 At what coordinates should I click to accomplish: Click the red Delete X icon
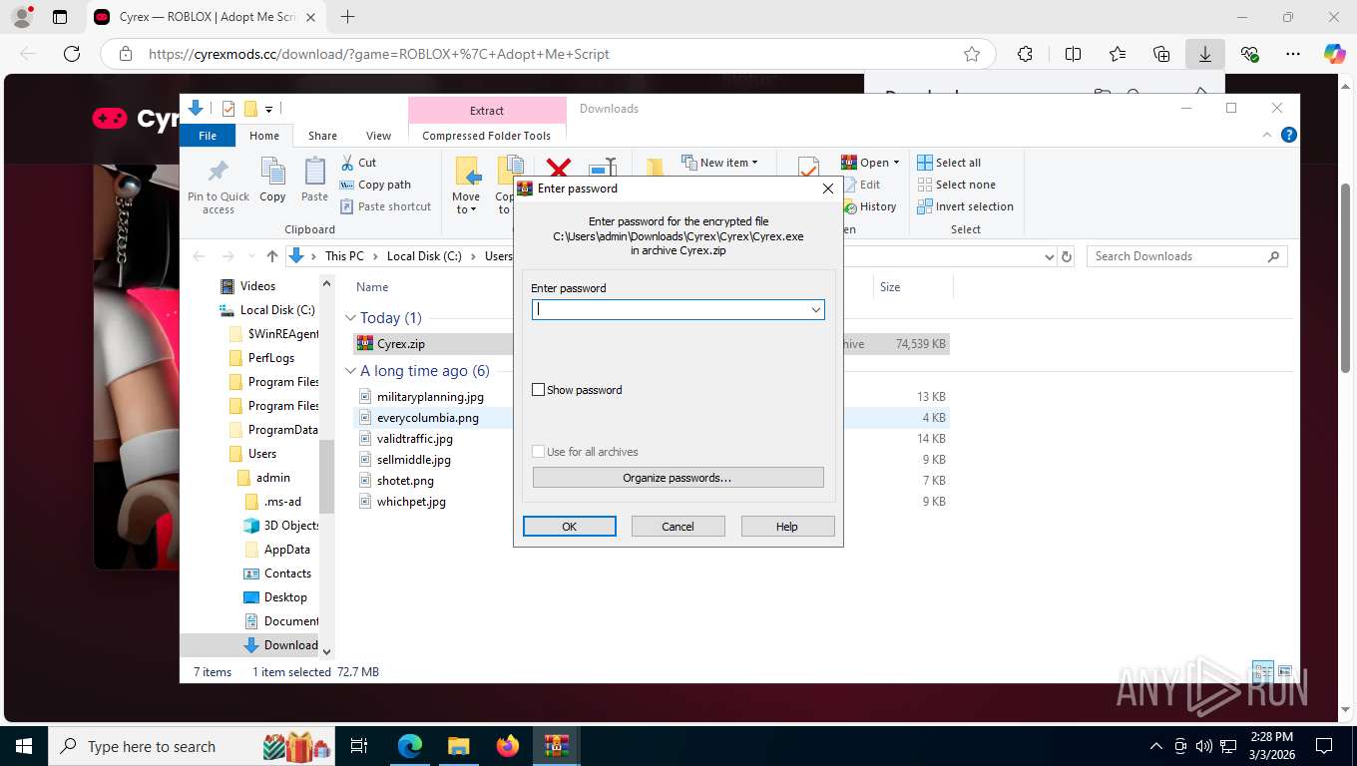[x=558, y=169]
